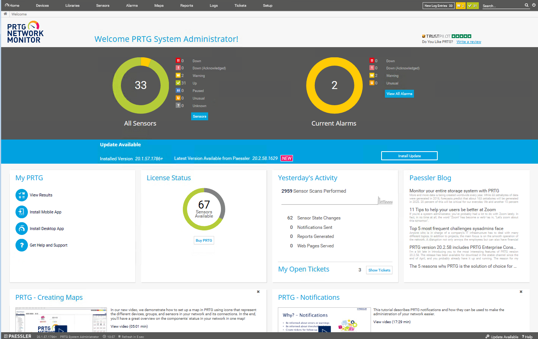Open View Results link

[x=41, y=195]
